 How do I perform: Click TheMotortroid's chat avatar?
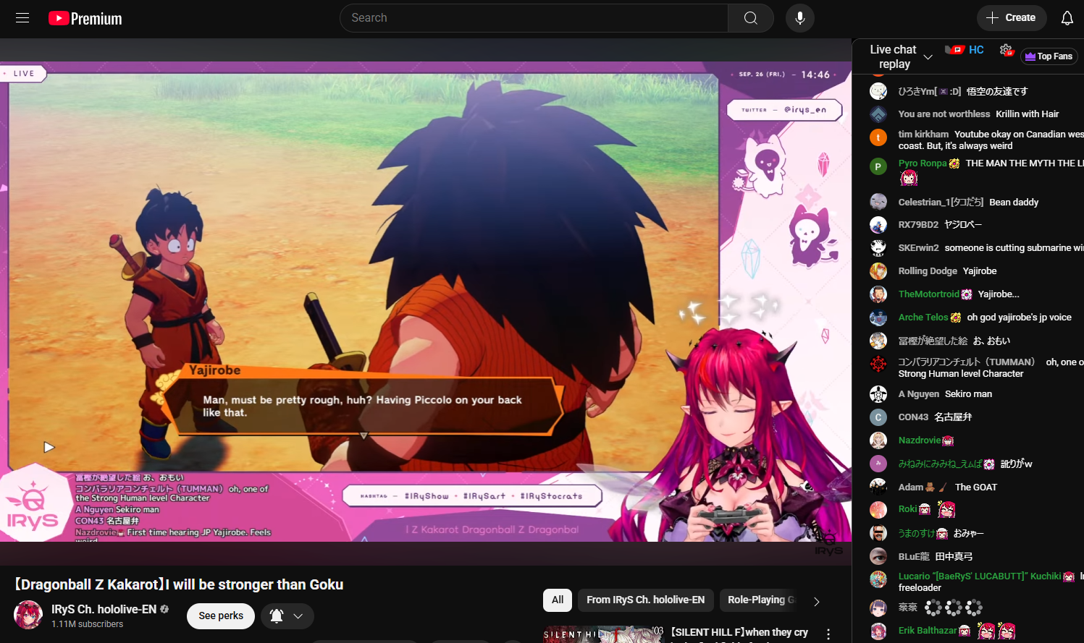[x=878, y=294]
